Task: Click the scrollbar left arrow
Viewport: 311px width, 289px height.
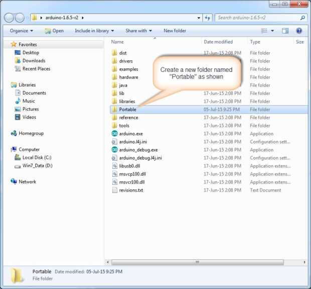Action: (x=107, y=262)
